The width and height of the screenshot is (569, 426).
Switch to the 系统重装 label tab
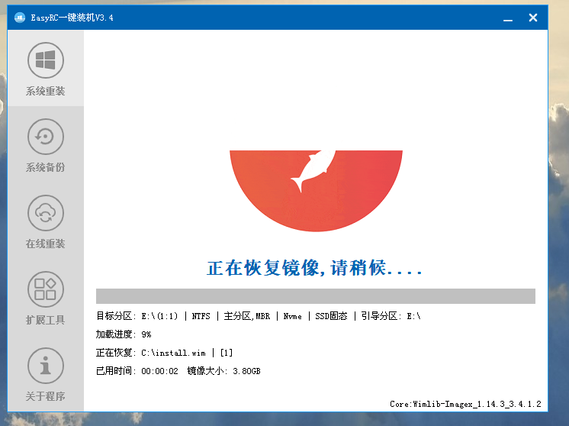[x=45, y=91]
